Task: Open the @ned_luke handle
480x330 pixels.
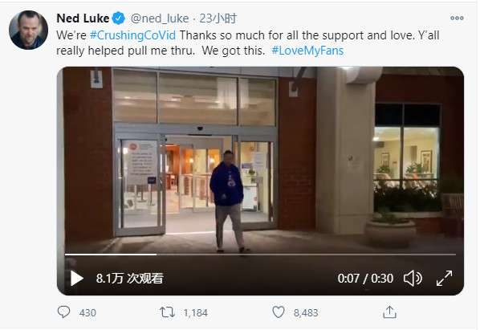Action: click(160, 18)
